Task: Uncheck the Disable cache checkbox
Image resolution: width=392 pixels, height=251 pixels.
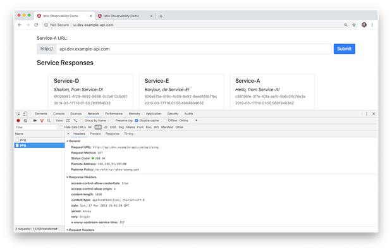Action: point(137,121)
